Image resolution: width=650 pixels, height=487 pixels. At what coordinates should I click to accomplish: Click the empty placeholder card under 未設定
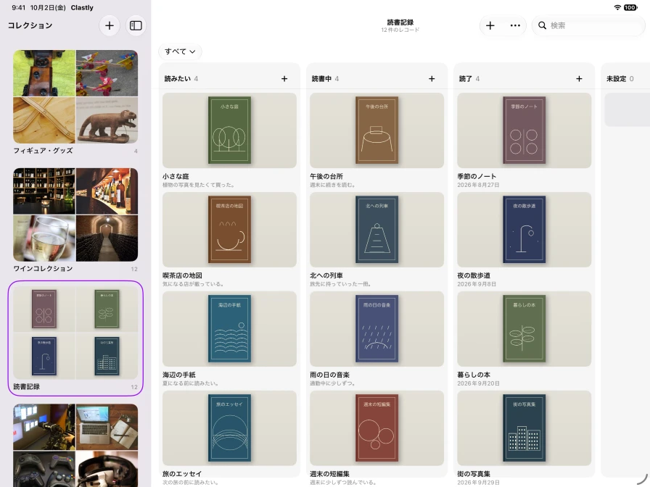(627, 109)
